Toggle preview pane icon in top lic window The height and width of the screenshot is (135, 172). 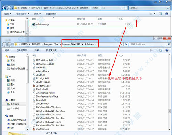(160, 14)
